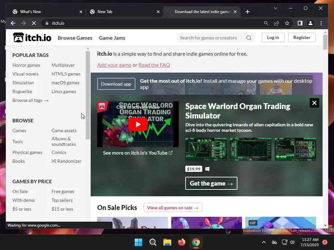This screenshot has width=334, height=250.
Task: See more on itch.io's YouTube
Action: tap(138, 153)
